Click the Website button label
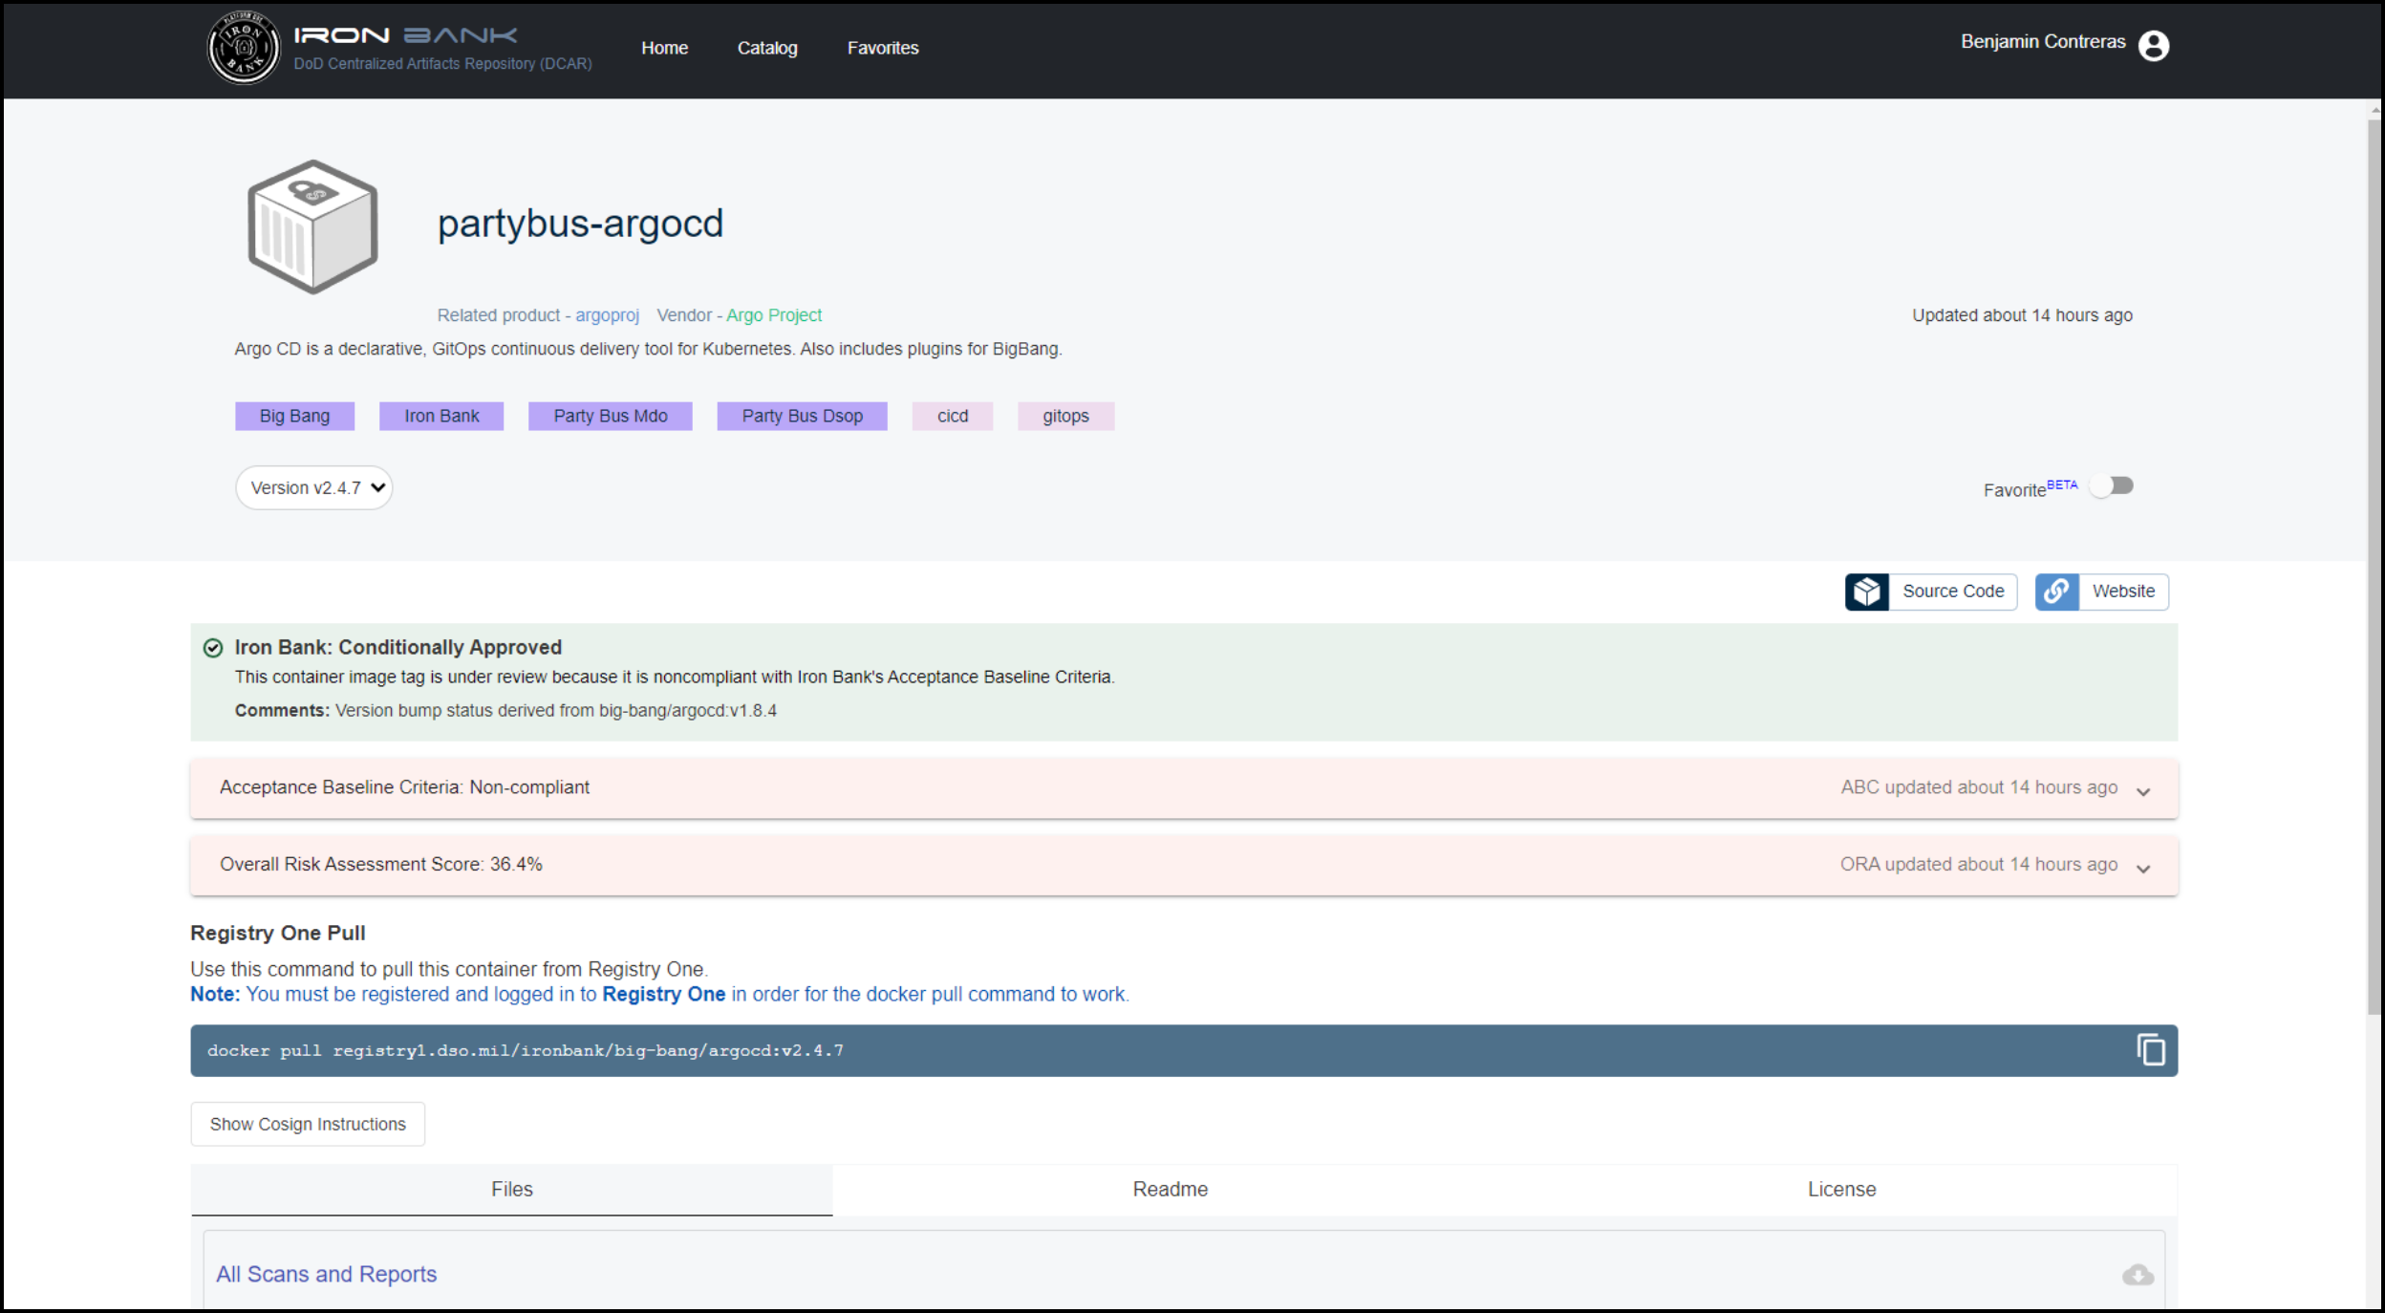 click(x=2123, y=592)
